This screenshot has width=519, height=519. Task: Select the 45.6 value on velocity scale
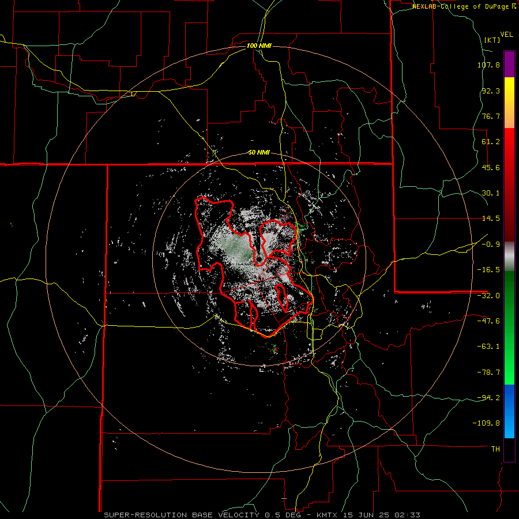pyautogui.click(x=491, y=167)
